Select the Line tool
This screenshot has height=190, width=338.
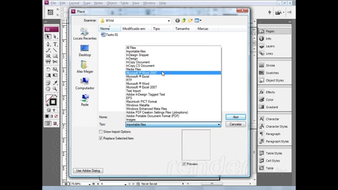[x=55, y=51]
